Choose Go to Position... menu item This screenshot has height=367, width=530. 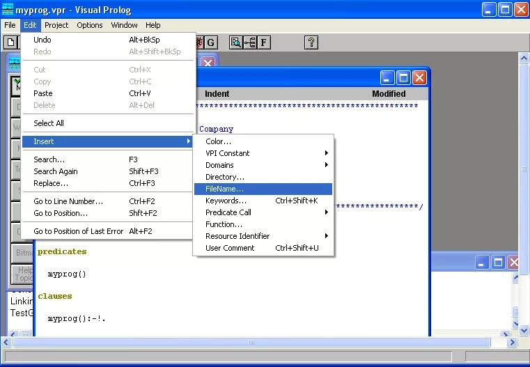point(108,213)
